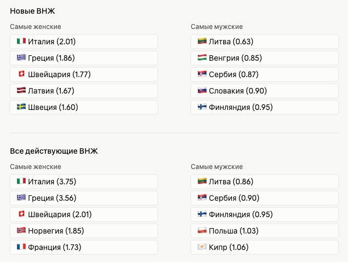Click the Latvia flag icon
The height and width of the screenshot is (262, 348).
(x=21, y=90)
